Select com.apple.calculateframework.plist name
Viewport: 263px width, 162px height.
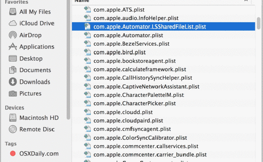(x=140, y=69)
